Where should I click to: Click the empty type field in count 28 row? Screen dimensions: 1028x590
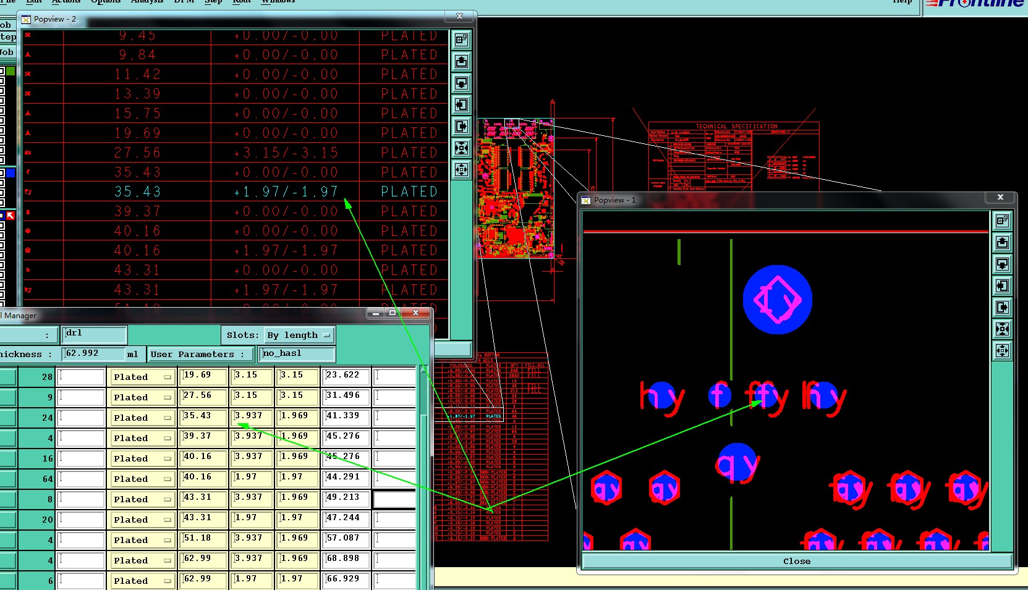coord(80,377)
